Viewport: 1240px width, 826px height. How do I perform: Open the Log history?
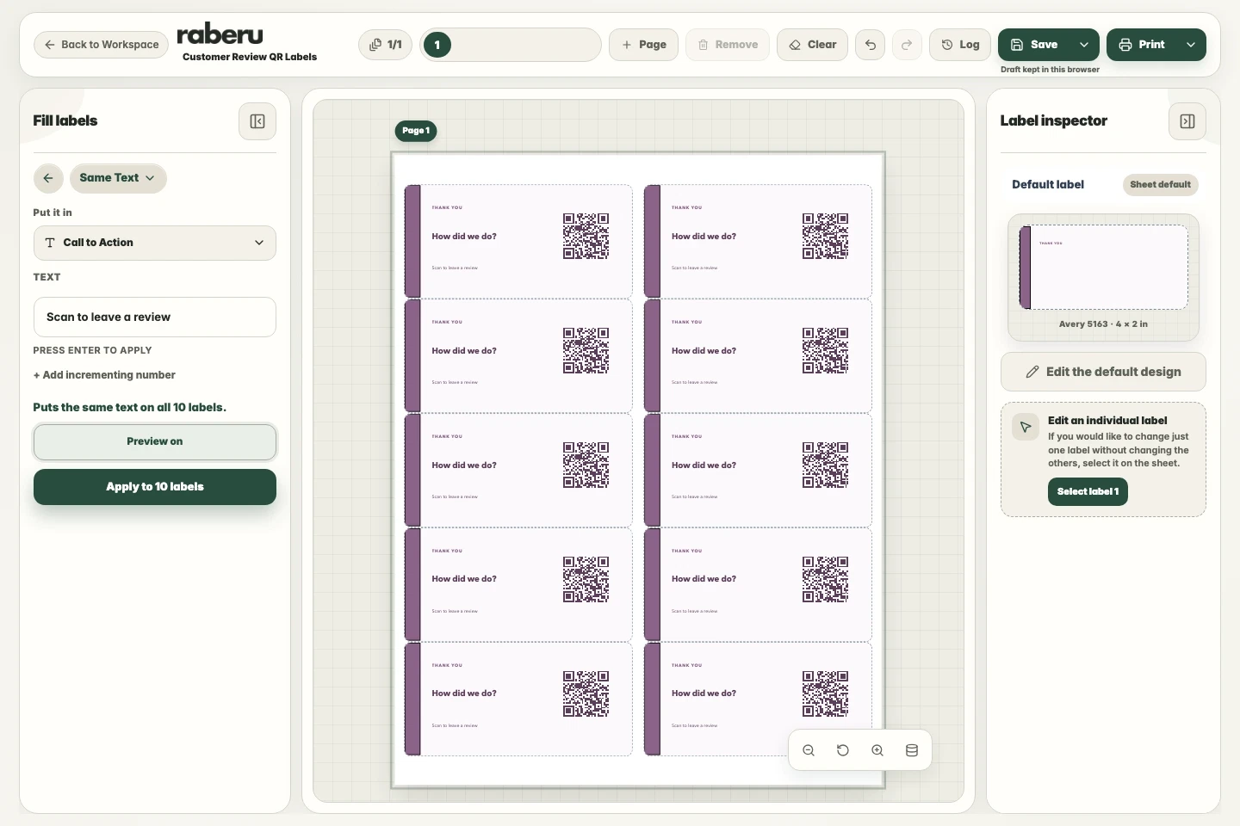960,45
